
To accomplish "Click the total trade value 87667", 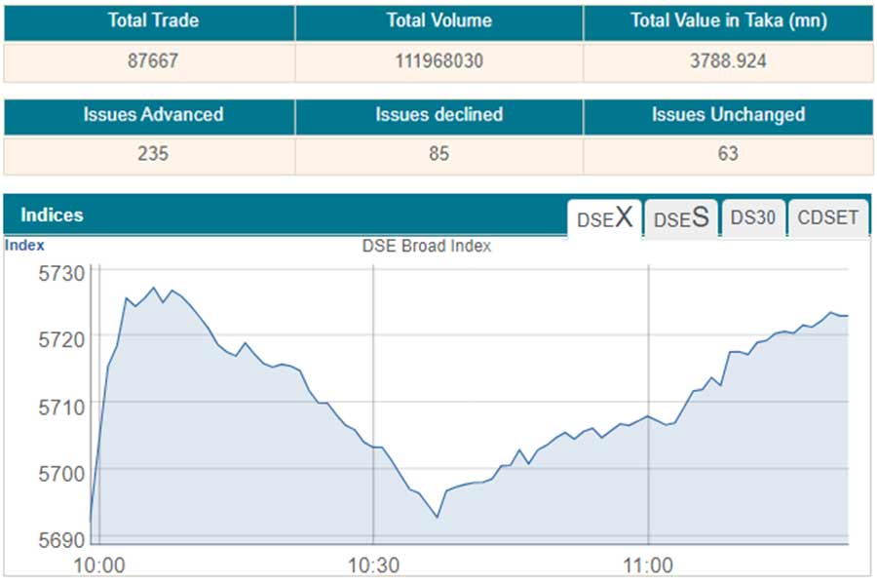I will click(153, 60).
